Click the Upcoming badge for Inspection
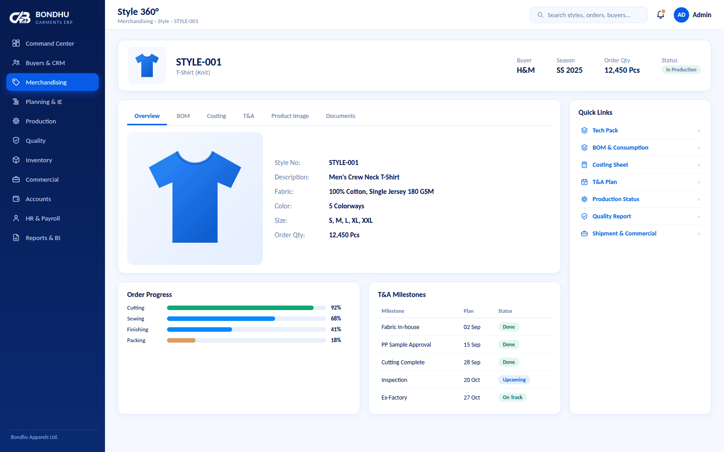 [x=514, y=380]
